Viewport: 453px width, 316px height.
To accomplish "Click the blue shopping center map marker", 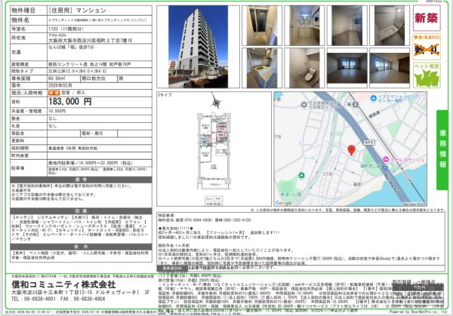I will pos(373,98).
